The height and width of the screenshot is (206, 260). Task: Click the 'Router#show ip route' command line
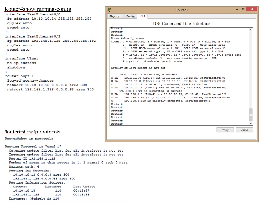(128, 38)
